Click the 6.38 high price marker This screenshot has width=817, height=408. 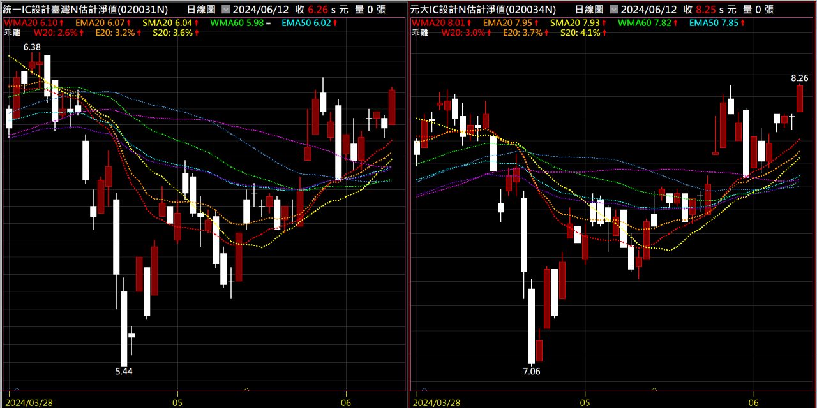(32, 47)
